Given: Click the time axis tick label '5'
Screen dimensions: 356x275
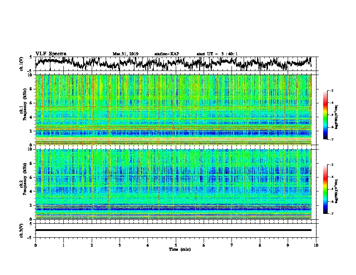Looking at the screenshot, I should tap(176, 245).
